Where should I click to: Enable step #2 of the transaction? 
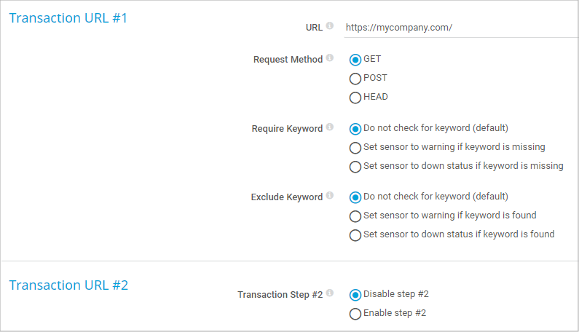355,314
